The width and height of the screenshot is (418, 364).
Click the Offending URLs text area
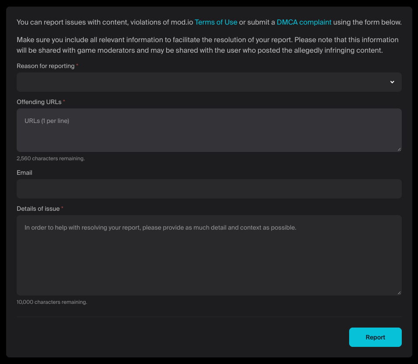(209, 130)
